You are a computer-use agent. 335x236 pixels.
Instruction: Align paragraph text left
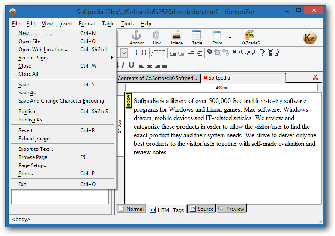click(141, 65)
